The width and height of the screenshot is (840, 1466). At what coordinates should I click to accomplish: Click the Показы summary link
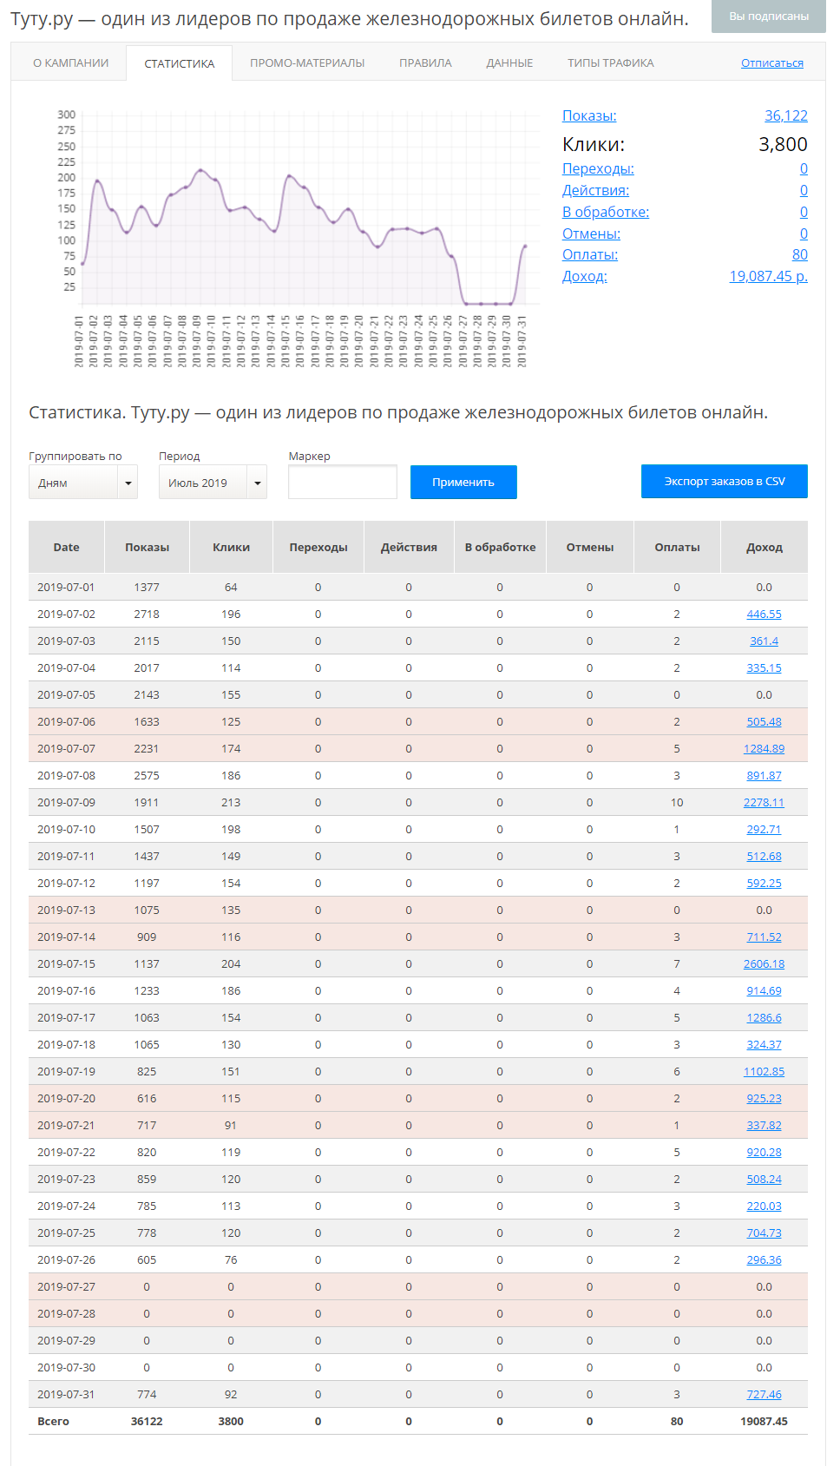click(589, 116)
